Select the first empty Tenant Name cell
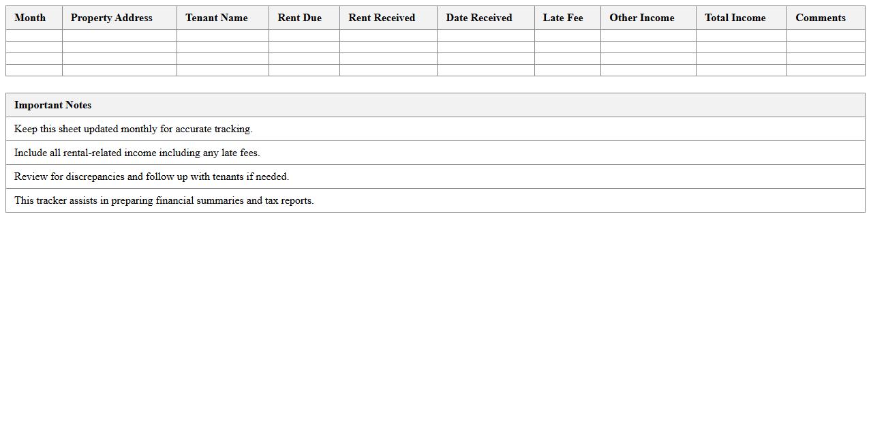Viewport: 871px width, 443px height. coord(222,35)
